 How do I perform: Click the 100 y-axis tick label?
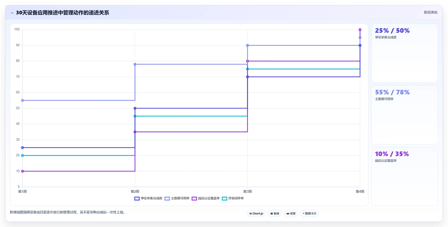[x=17, y=29]
